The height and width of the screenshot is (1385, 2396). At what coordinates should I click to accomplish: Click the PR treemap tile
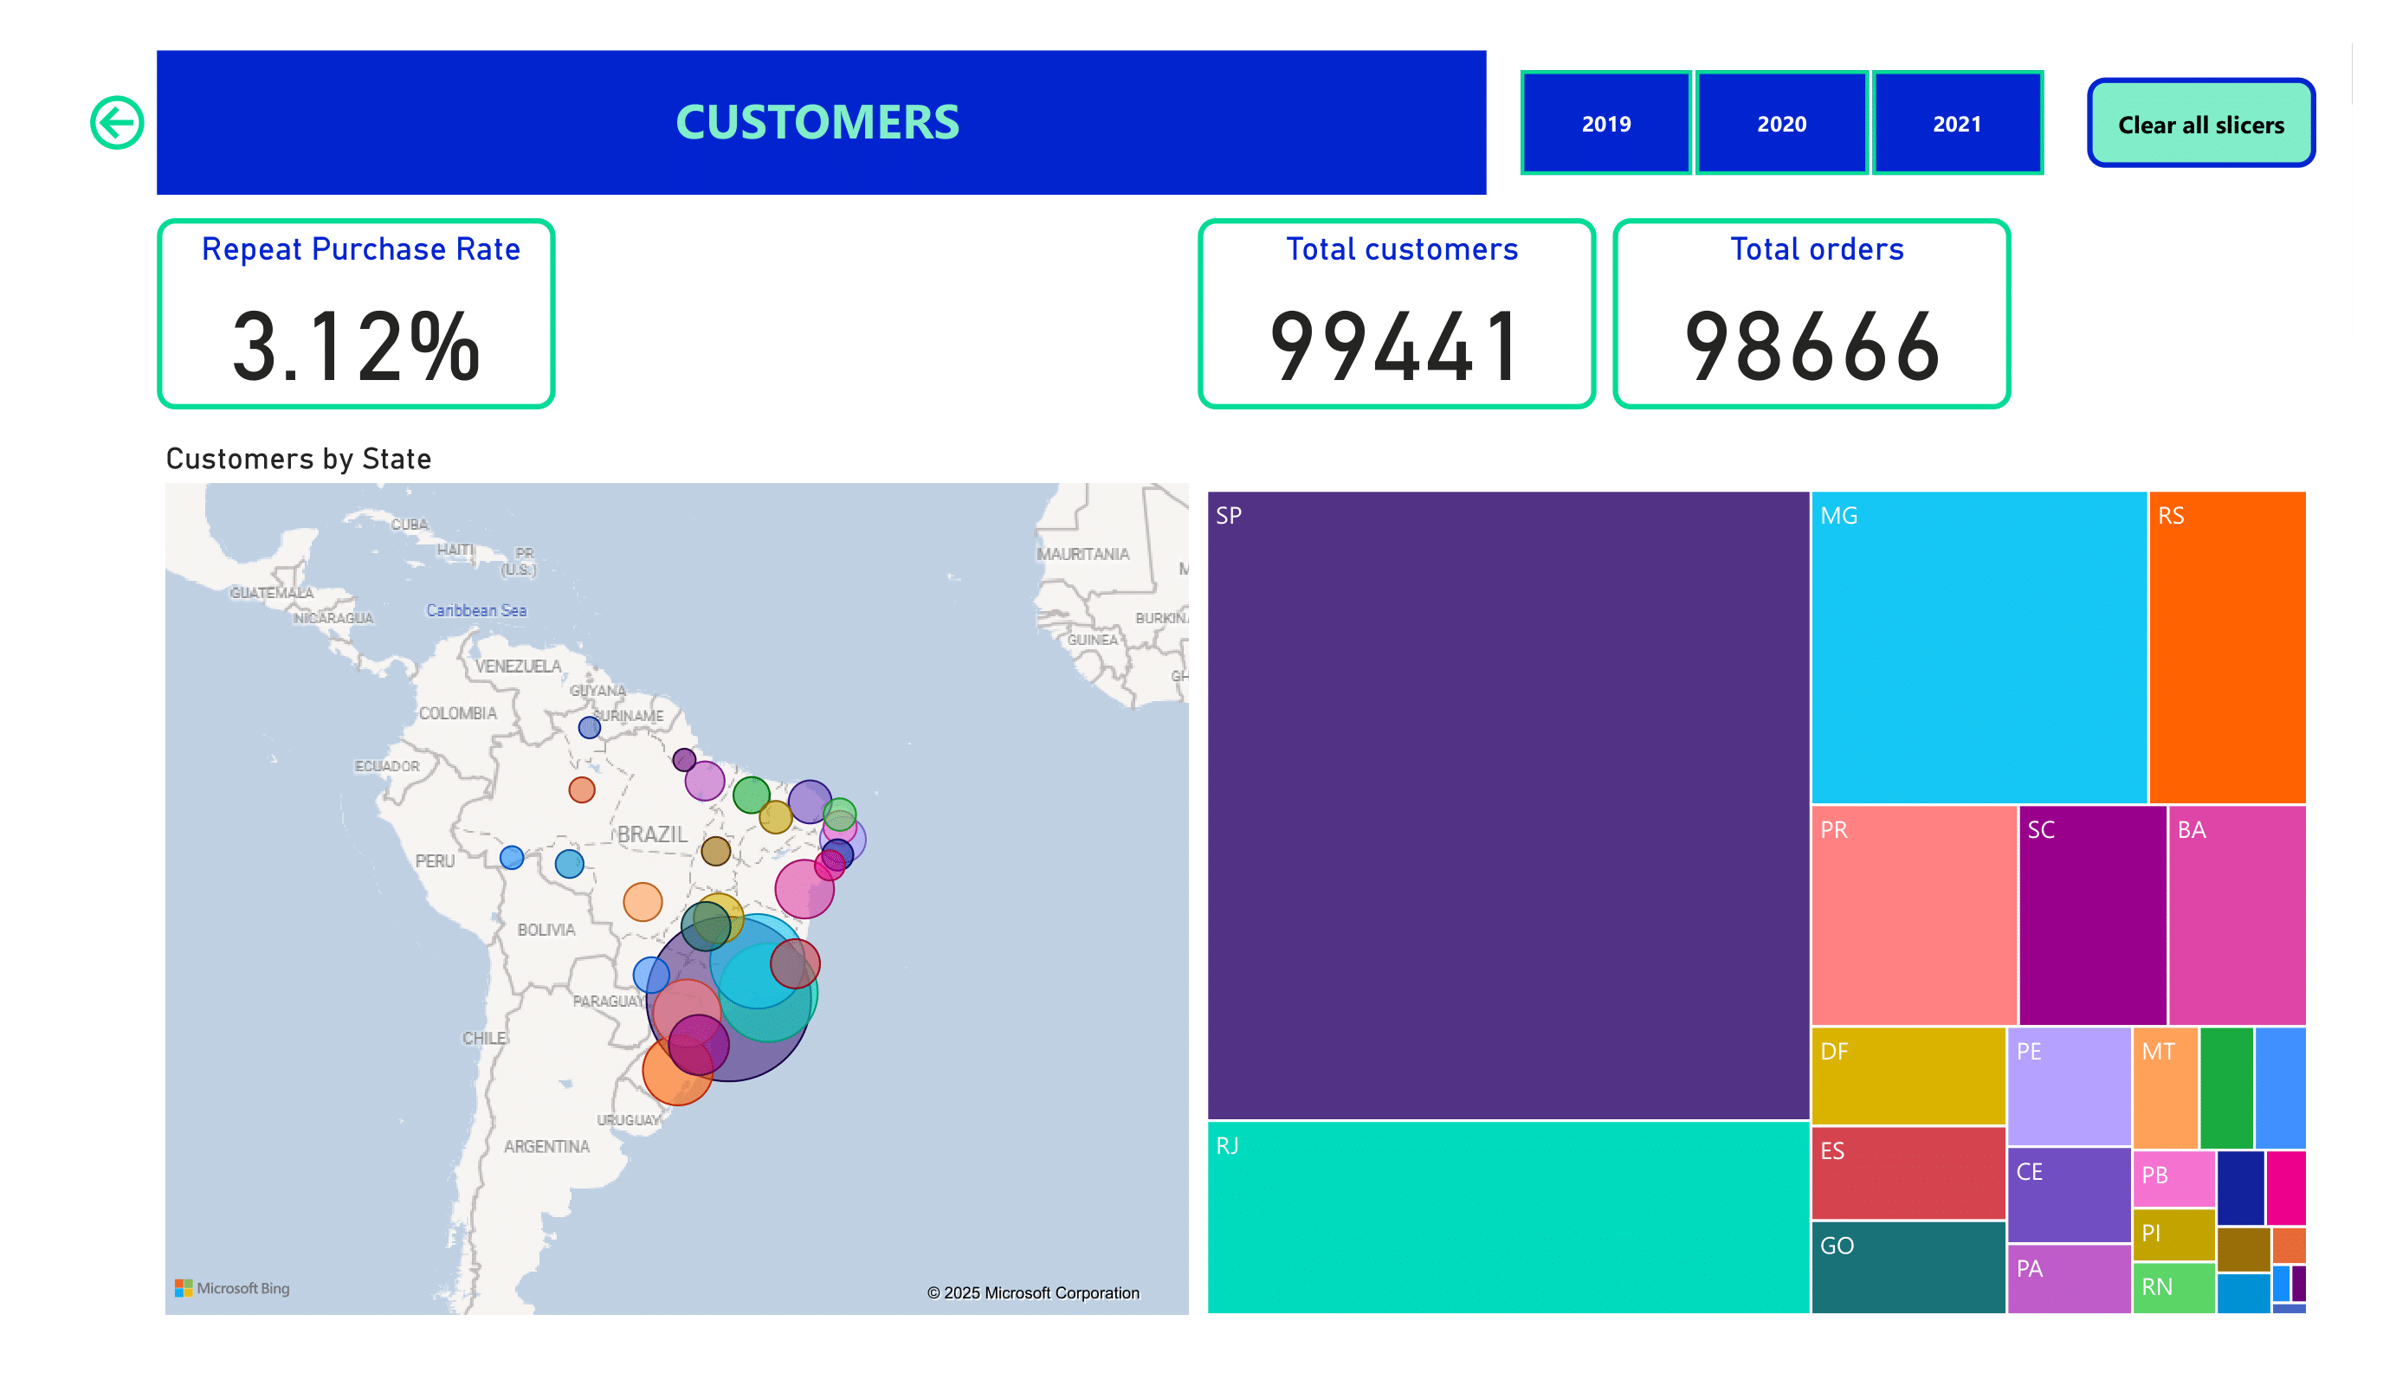coord(1913,914)
